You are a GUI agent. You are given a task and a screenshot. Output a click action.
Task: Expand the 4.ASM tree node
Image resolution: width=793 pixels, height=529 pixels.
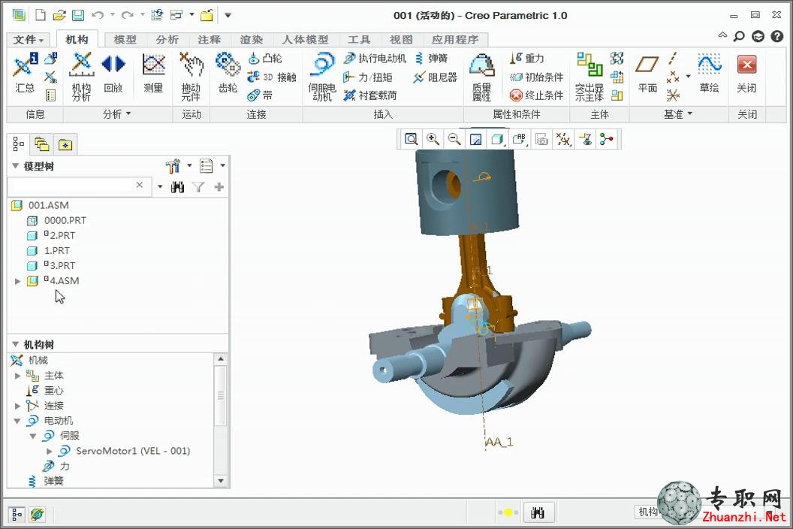click(x=18, y=281)
